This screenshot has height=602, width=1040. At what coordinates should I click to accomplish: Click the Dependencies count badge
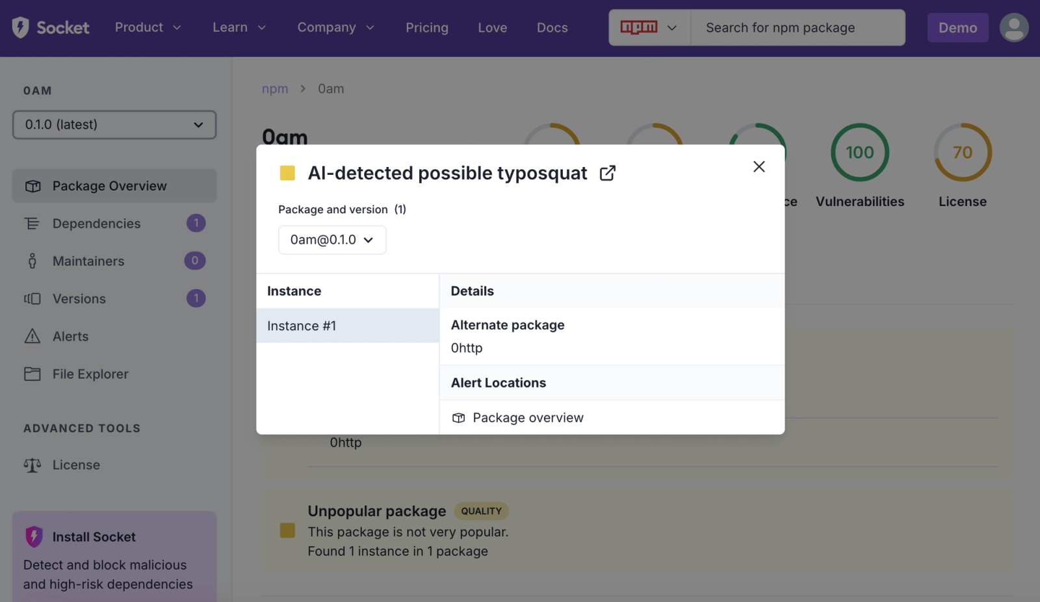pyautogui.click(x=196, y=223)
